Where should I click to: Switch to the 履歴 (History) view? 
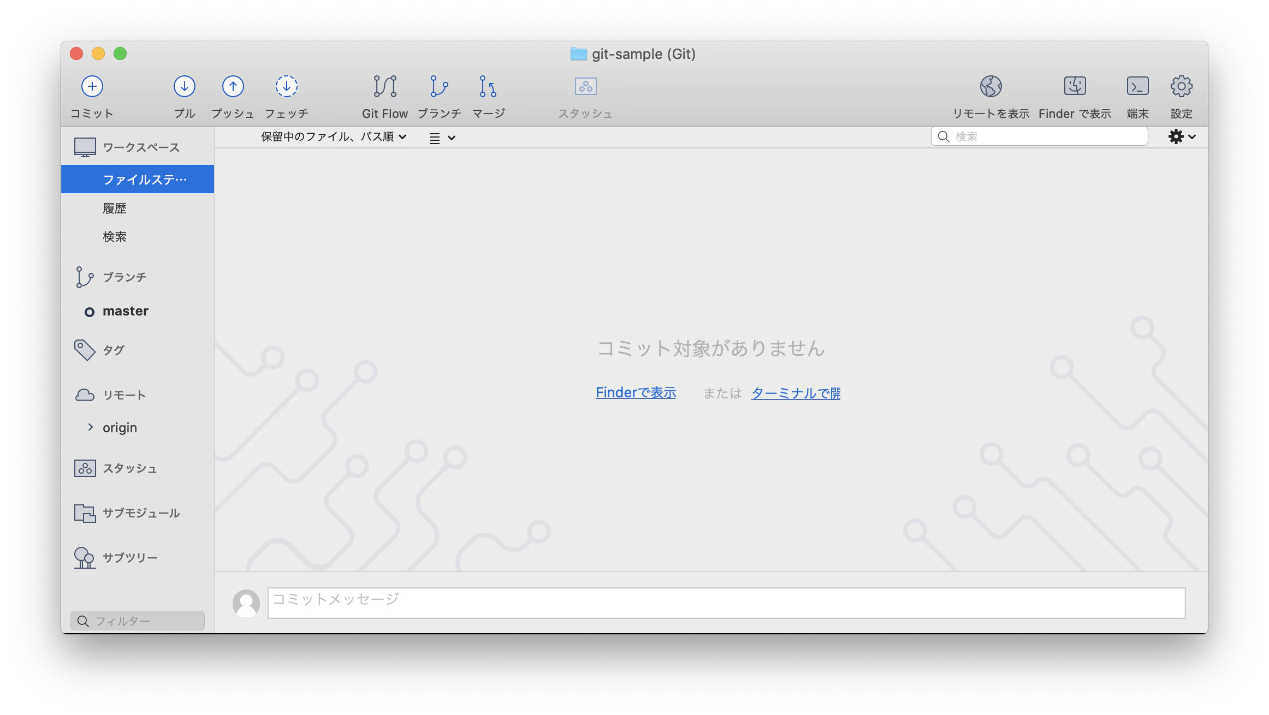tap(115, 207)
